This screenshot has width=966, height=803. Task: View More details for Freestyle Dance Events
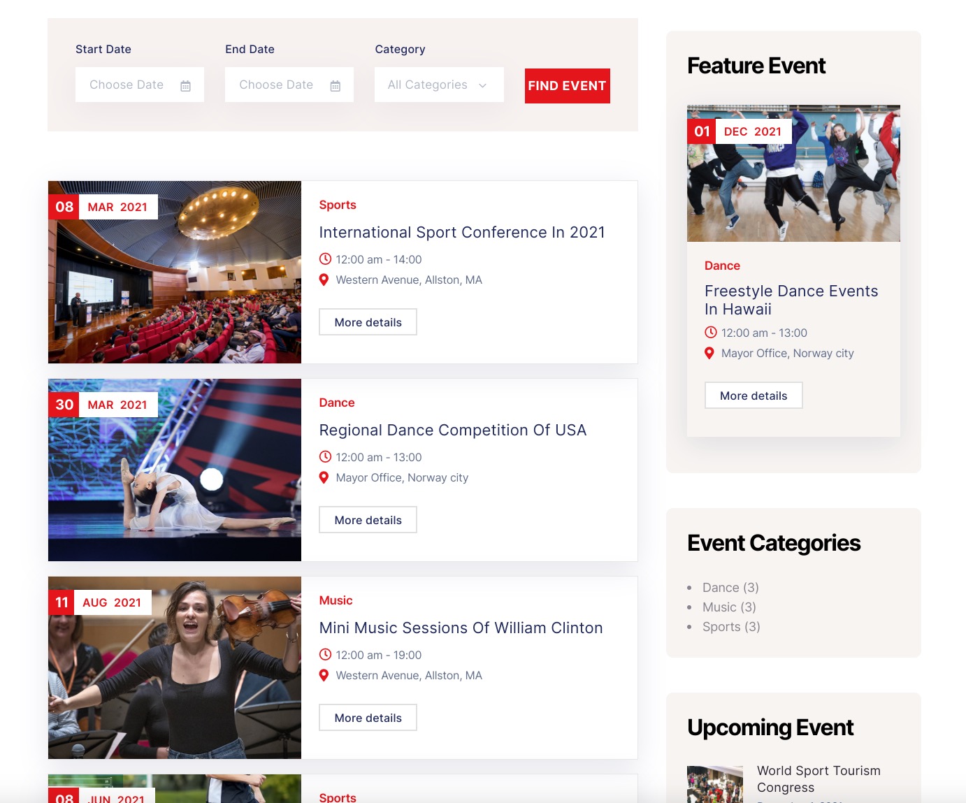tap(754, 396)
